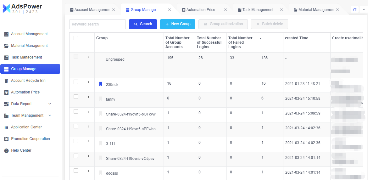Open the tab list dropdown at top right

click(x=363, y=10)
